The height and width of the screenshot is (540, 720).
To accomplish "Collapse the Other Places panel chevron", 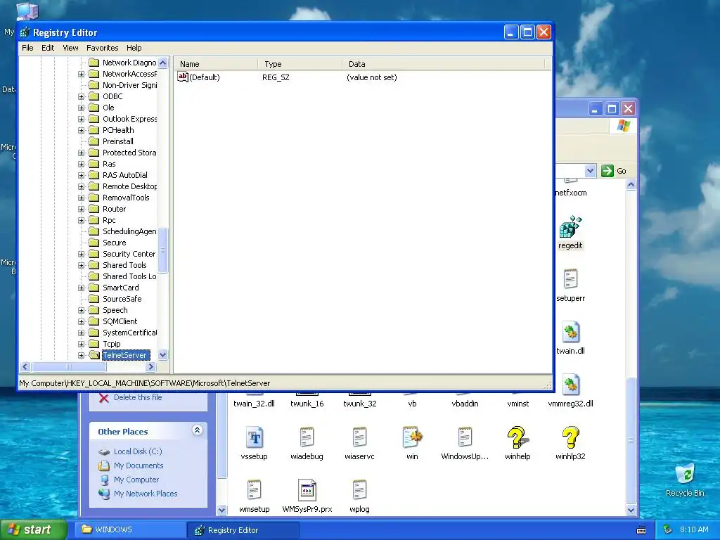I will (197, 430).
